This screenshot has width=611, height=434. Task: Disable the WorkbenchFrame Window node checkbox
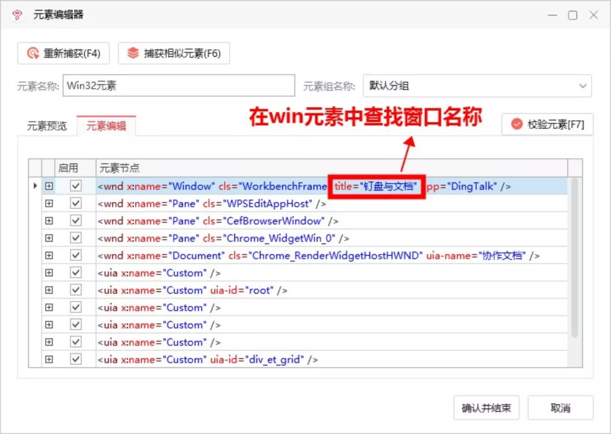pos(76,186)
